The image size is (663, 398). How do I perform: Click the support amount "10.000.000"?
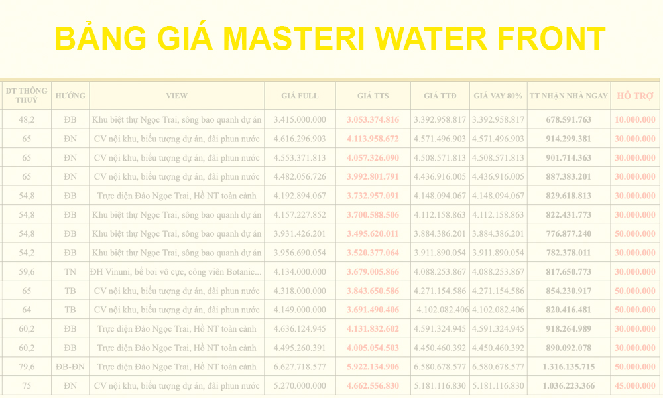pyautogui.click(x=635, y=119)
